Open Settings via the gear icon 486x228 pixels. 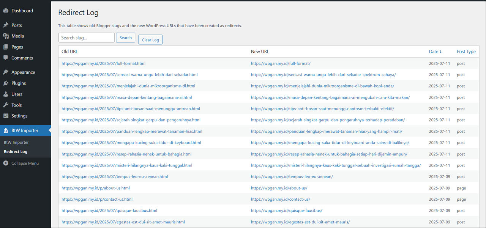6,116
